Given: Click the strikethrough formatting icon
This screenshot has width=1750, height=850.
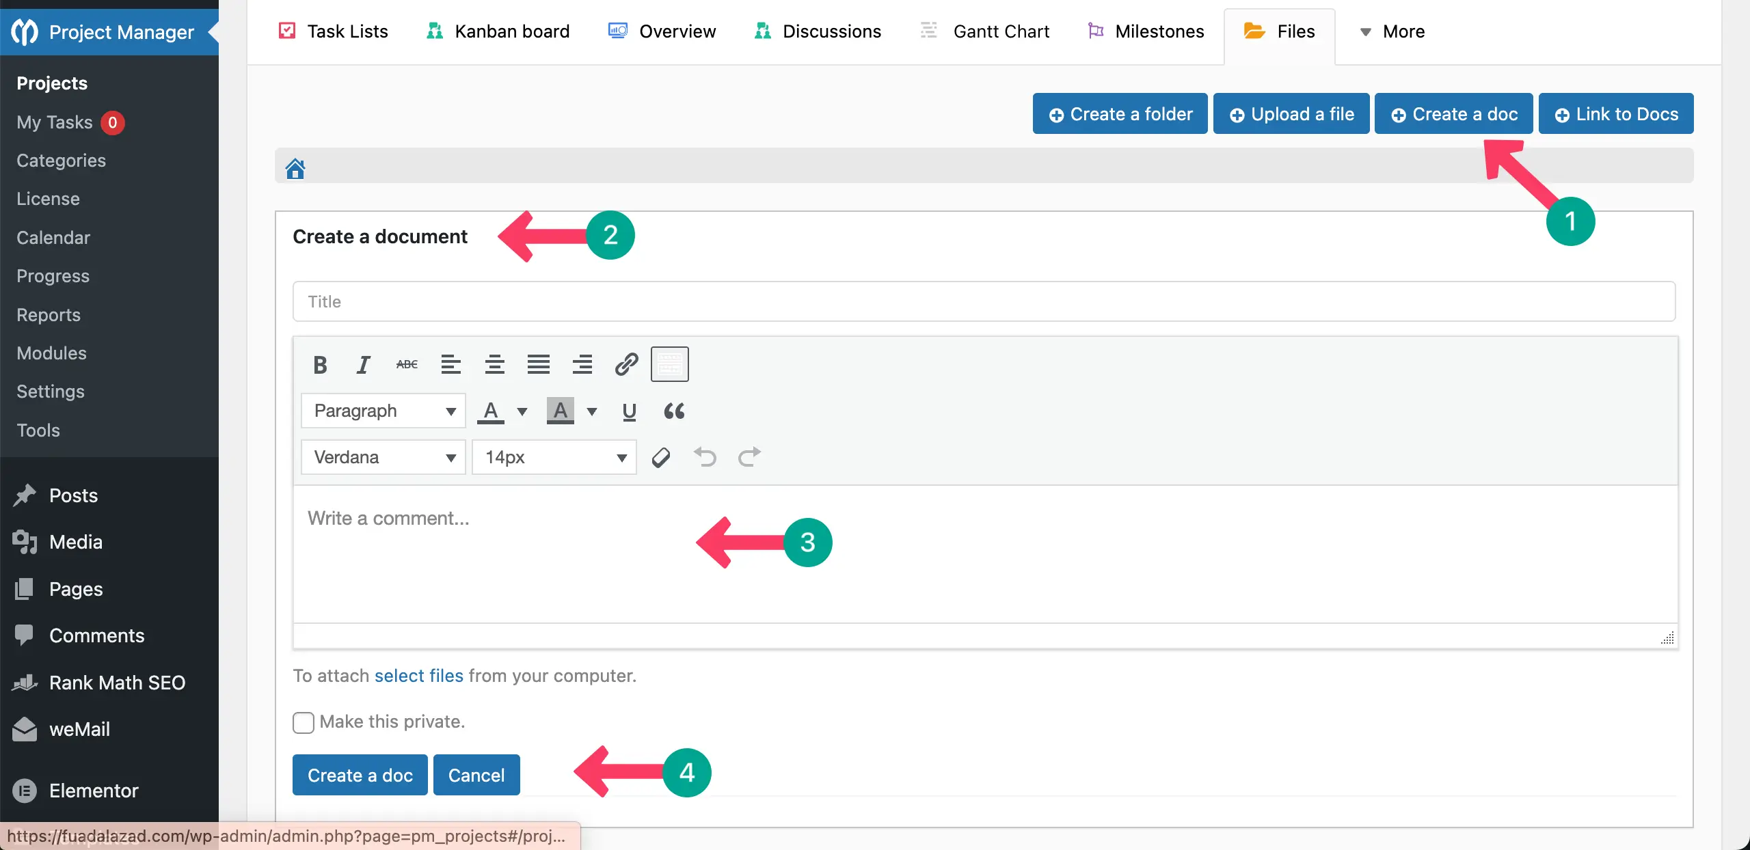Looking at the screenshot, I should coord(406,364).
